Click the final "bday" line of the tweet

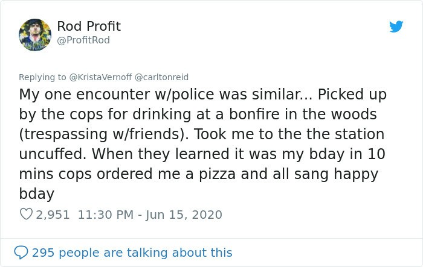[37, 194]
